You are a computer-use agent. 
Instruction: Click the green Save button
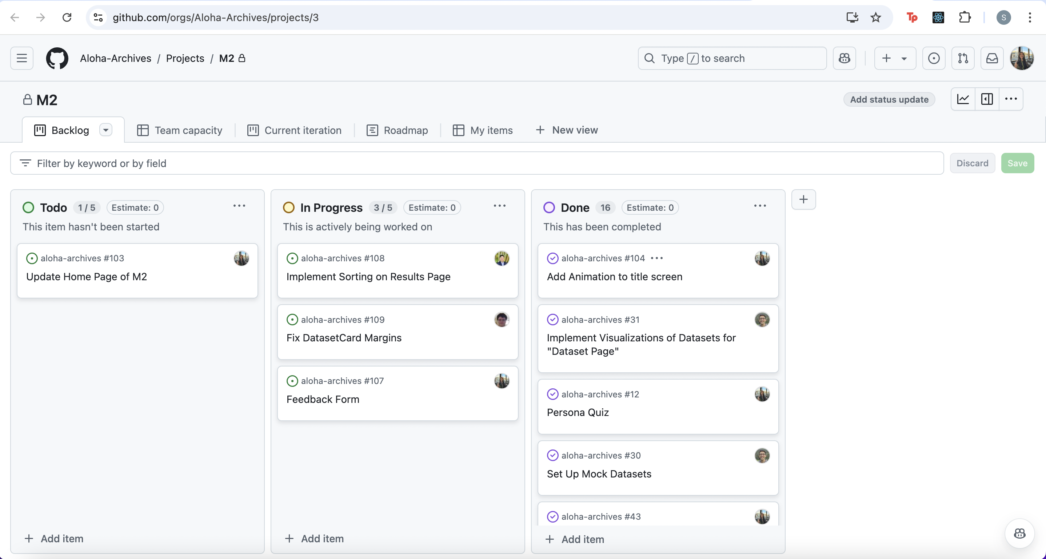click(x=1017, y=163)
